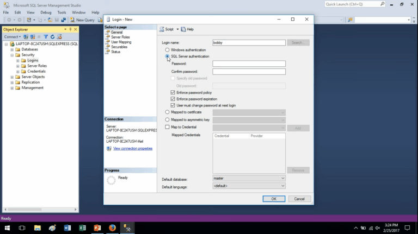Click the SSMS taskbar icon
The image size is (418, 234).
point(127,228)
